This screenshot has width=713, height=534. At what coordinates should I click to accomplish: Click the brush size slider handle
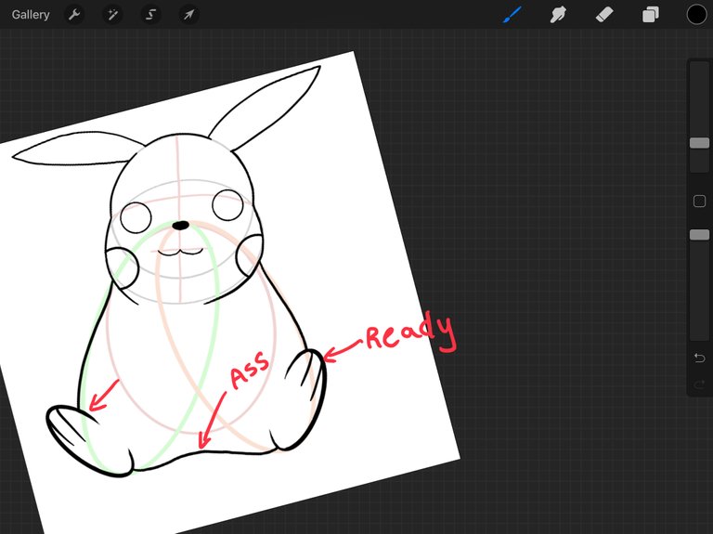(699, 143)
